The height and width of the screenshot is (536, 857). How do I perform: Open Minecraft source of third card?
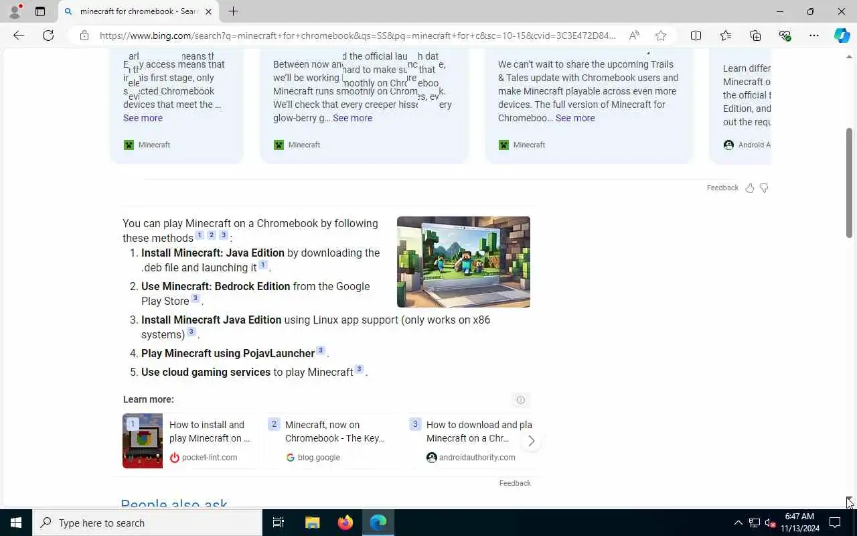click(x=522, y=145)
